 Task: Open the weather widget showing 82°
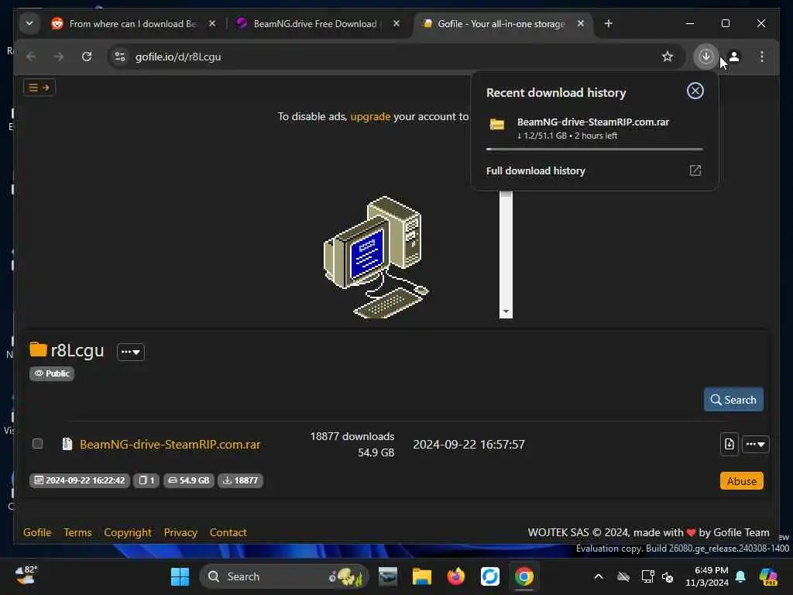coord(26,576)
